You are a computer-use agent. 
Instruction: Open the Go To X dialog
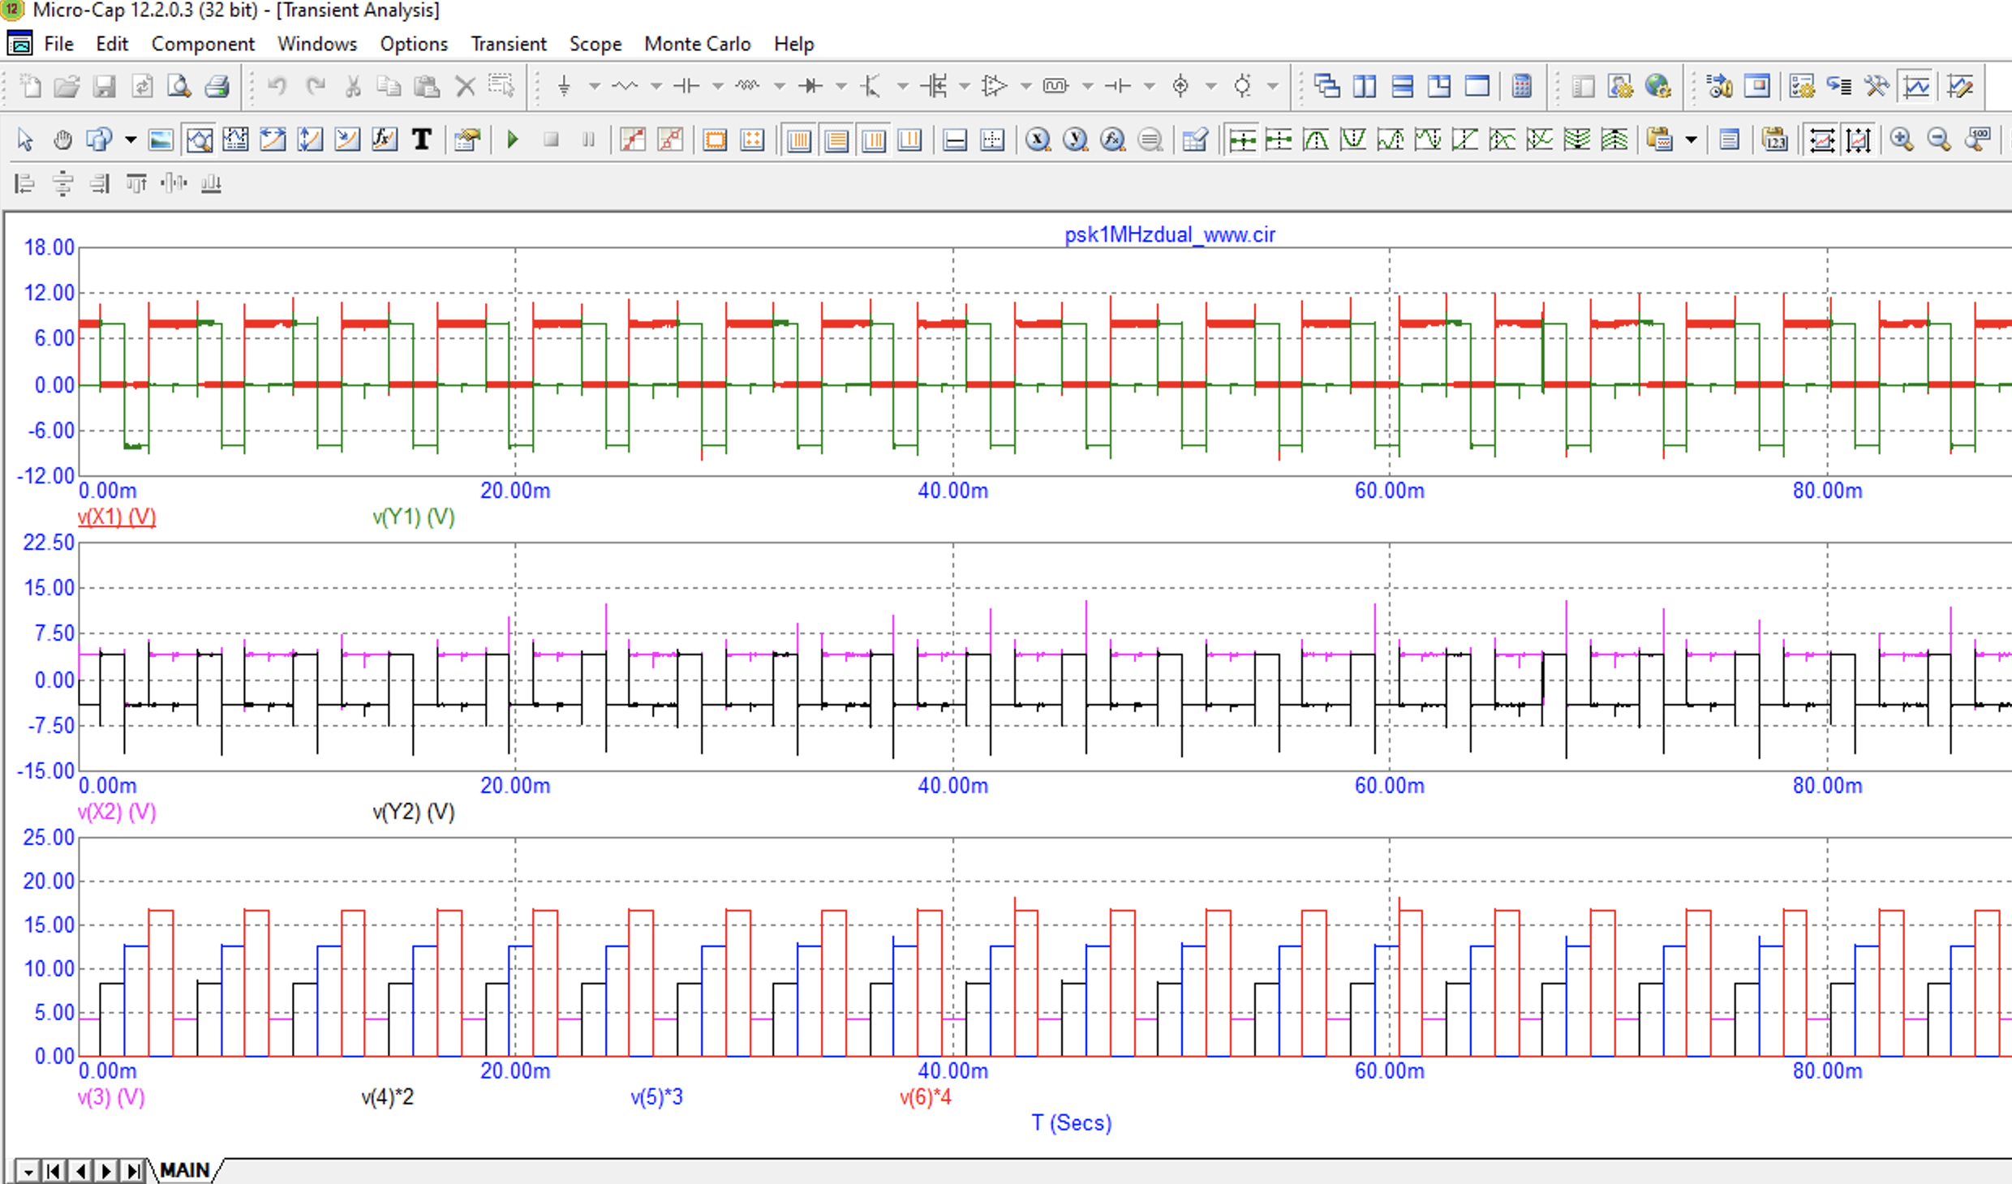1038,140
